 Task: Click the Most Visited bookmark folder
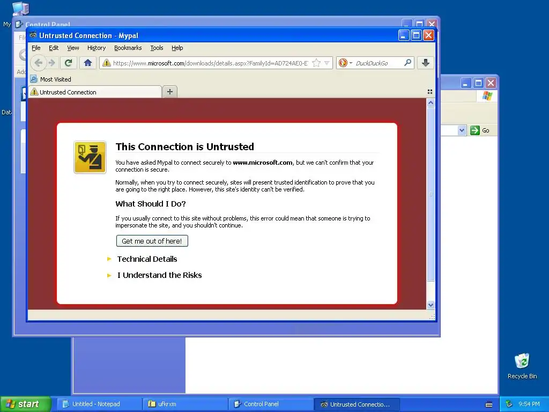[x=51, y=79]
